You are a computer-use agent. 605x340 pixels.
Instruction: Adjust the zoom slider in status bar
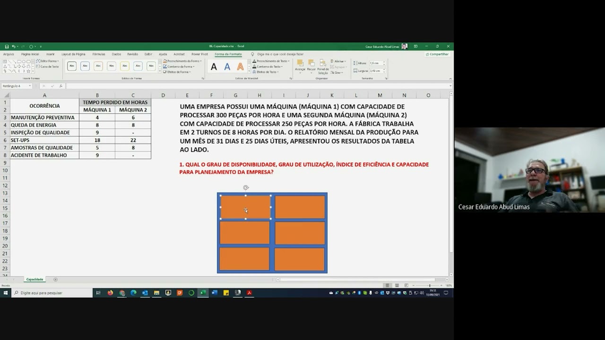click(x=430, y=285)
